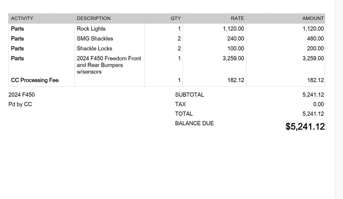Screen dimensions: 343x199
Task: Click the 182.12 processing fee amount
Action: point(315,80)
